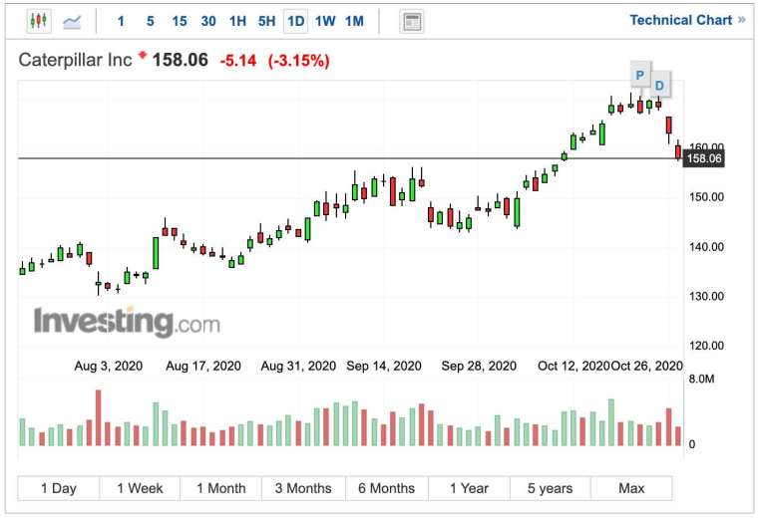Click the Aug 3, 2020 date label
The height and width of the screenshot is (520, 758).
click(x=109, y=366)
